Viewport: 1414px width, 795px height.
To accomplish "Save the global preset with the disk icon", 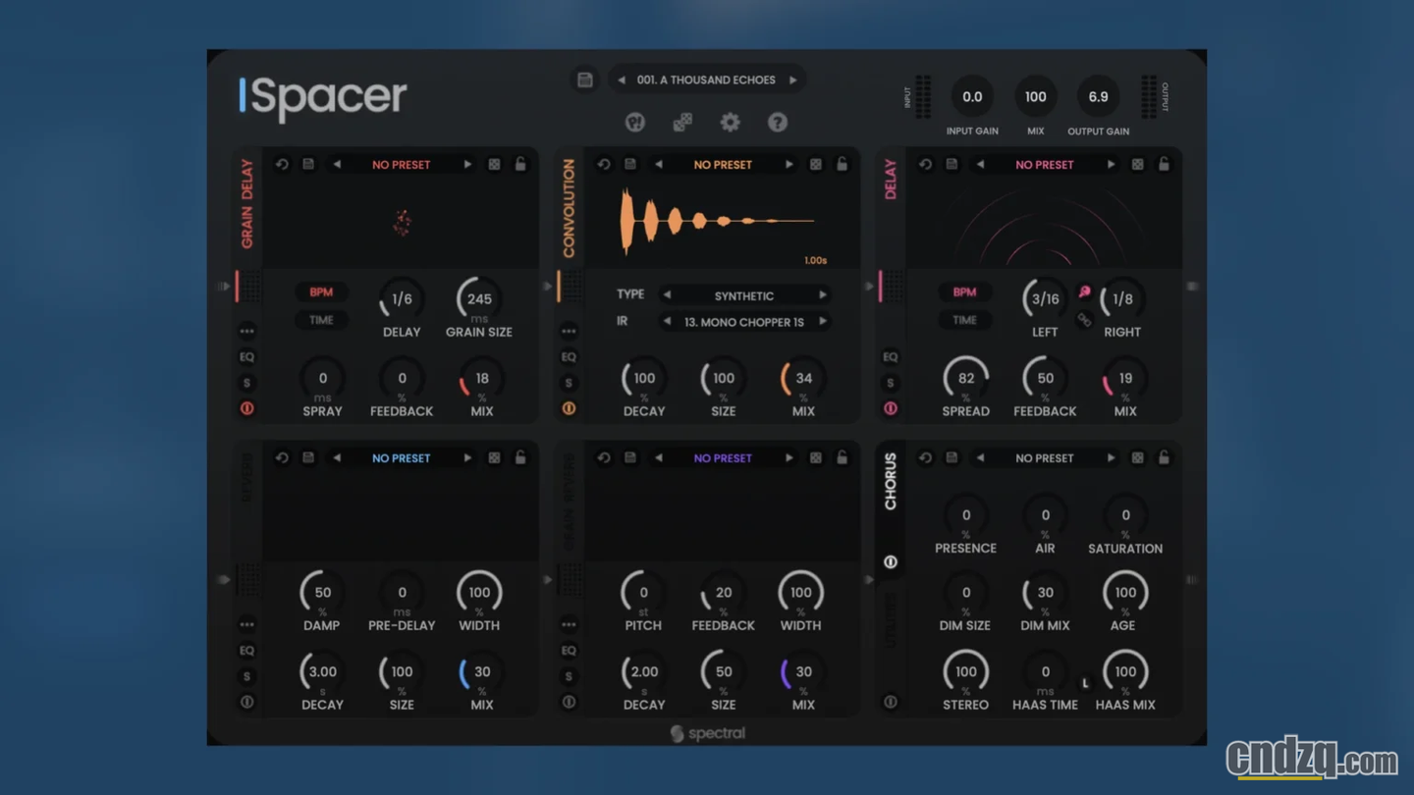I will pyautogui.click(x=584, y=79).
